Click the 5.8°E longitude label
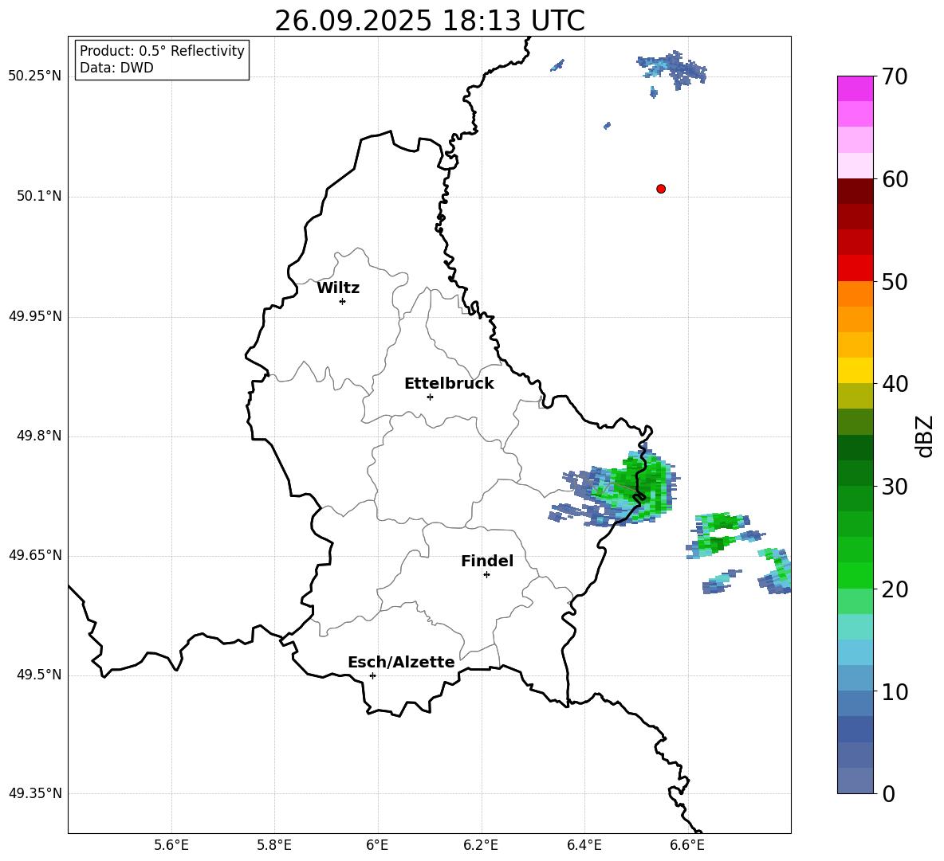The width and height of the screenshot is (944, 861). point(274,845)
